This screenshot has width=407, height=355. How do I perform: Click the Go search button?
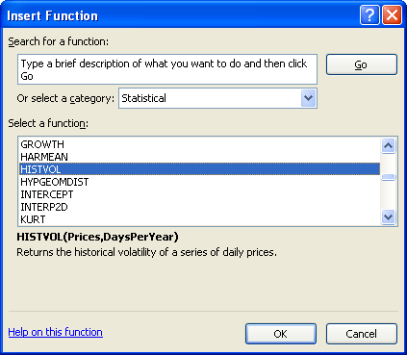pyautogui.click(x=362, y=64)
